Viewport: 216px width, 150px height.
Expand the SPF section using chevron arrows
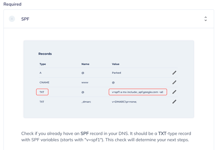[x=205, y=19]
